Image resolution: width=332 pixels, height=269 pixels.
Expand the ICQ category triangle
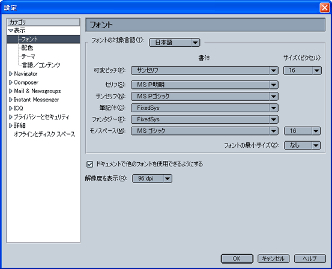point(11,108)
